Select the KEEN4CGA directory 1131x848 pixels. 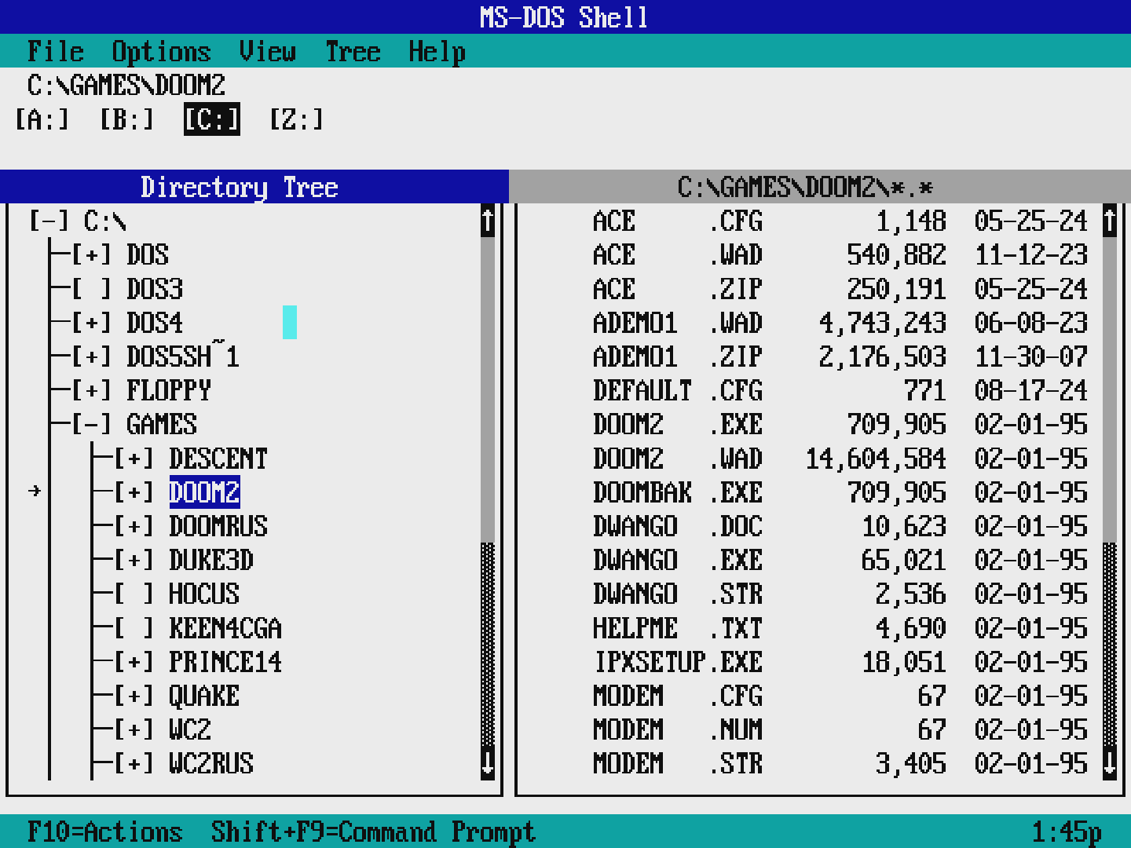(225, 628)
